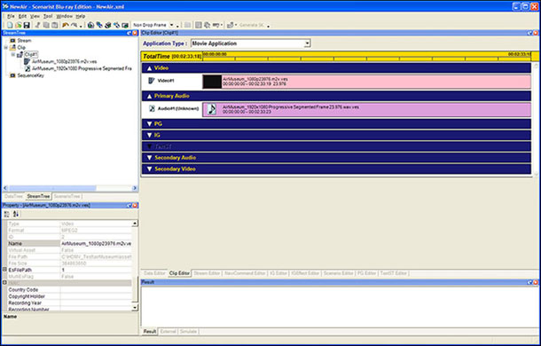This screenshot has height=346, width=541.
Task: Click the Copy toolbar icon
Action: click(x=46, y=25)
